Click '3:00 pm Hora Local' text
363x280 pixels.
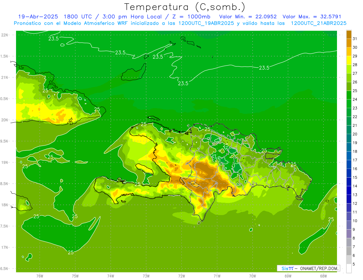click(x=132, y=17)
